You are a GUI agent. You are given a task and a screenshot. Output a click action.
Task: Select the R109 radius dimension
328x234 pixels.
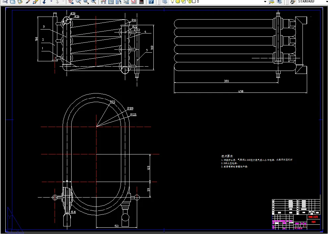pos(130,108)
